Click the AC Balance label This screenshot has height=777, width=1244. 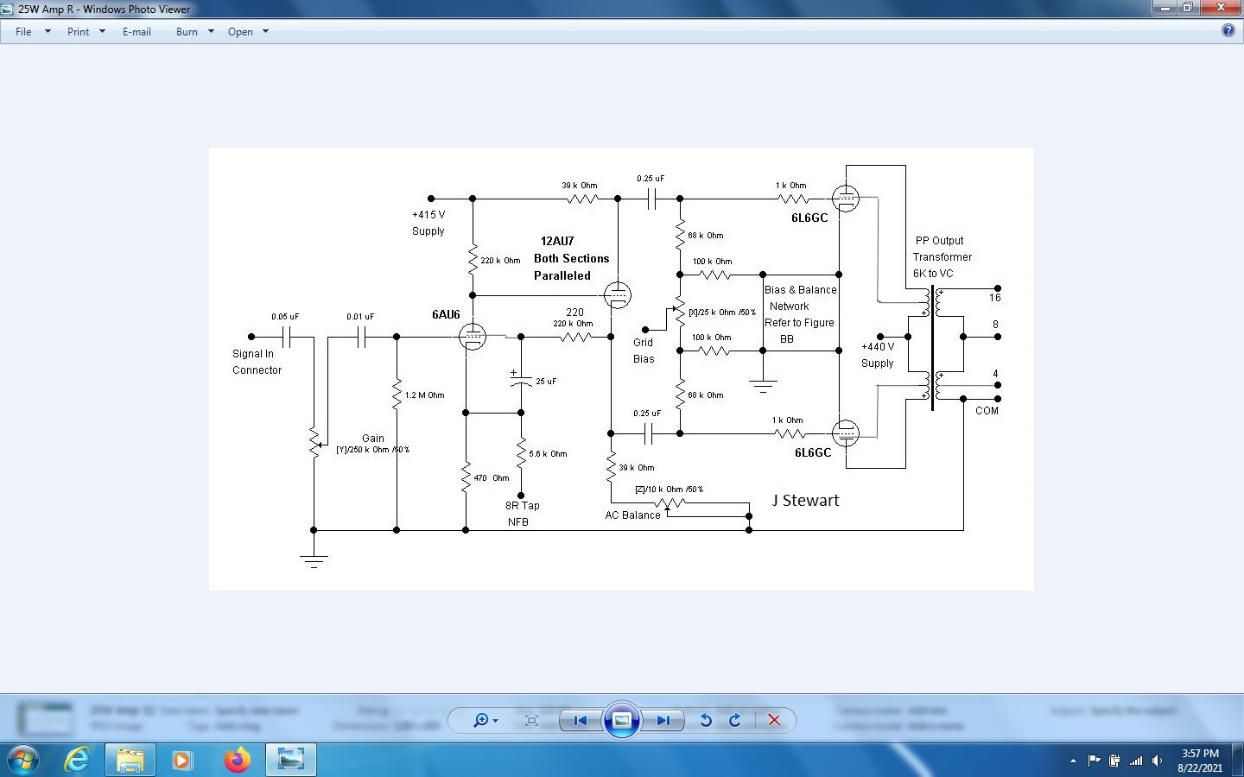632,515
